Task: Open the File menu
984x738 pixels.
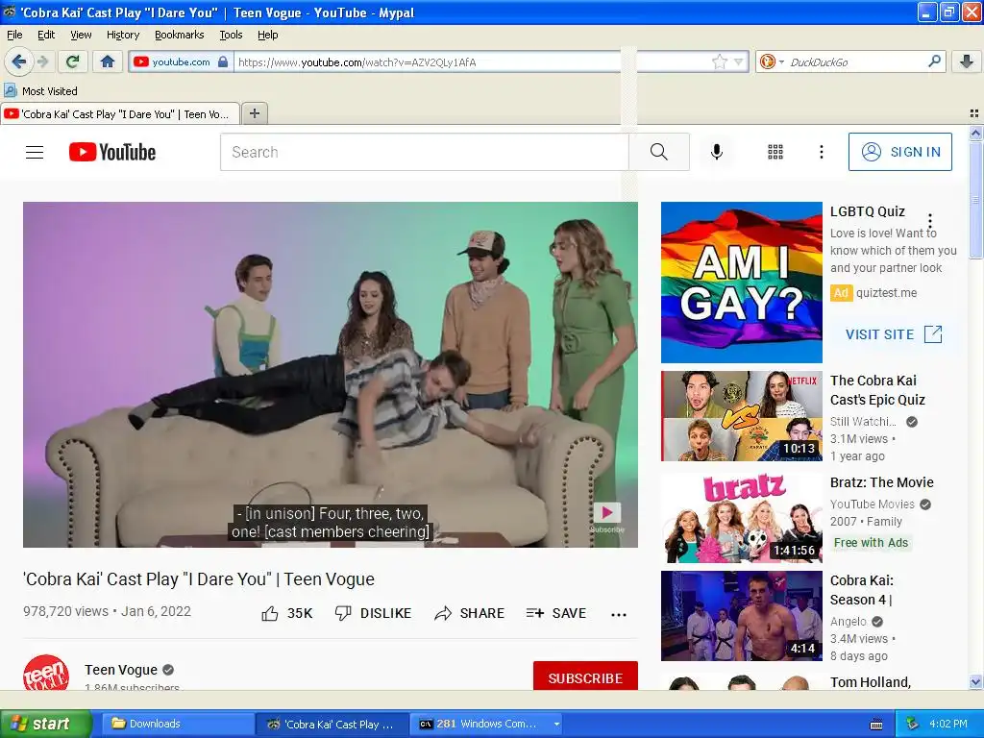Action: coord(14,35)
